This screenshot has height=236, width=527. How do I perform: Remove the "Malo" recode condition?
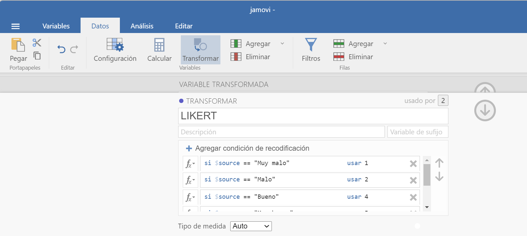[413, 180]
